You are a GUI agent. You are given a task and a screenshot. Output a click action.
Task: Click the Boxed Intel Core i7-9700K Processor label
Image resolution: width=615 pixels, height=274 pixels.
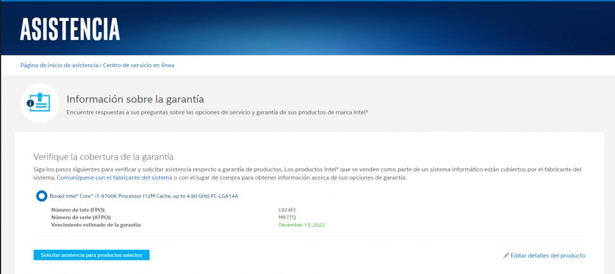[144, 195]
